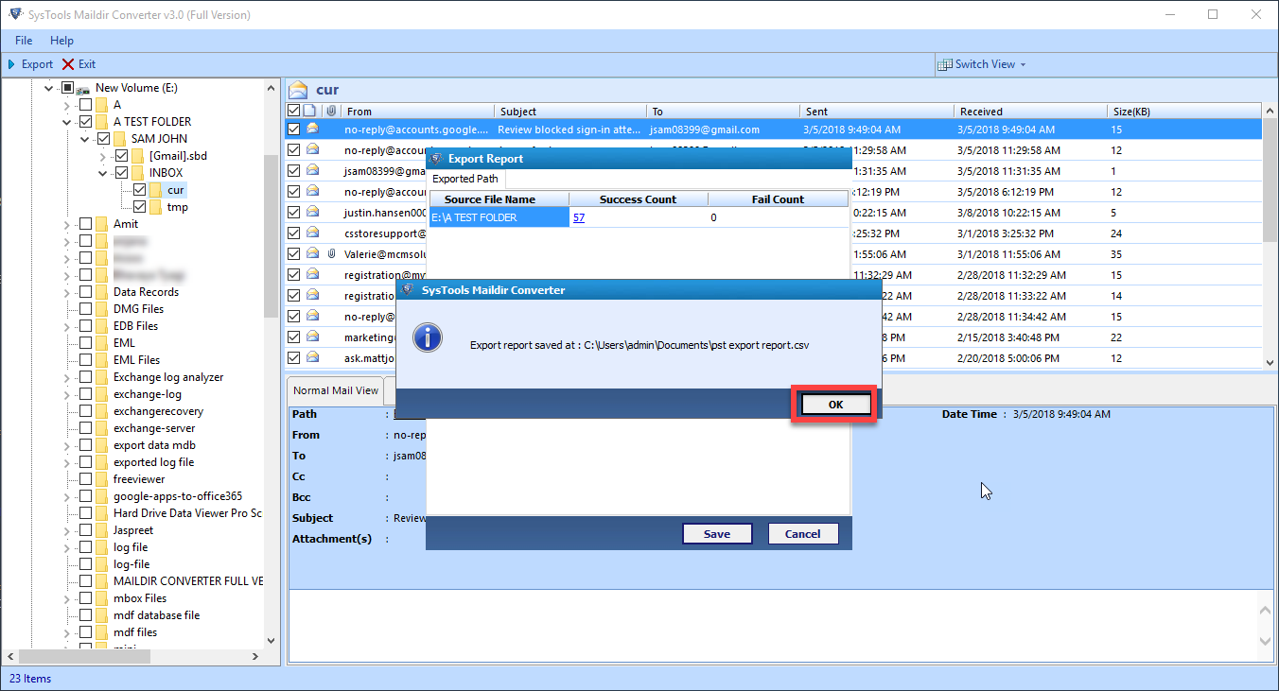Open the Help menu
1279x691 pixels.
61,41
